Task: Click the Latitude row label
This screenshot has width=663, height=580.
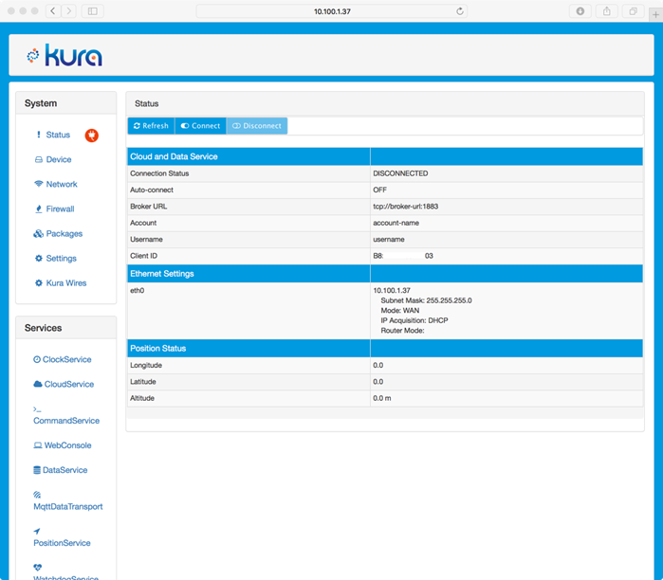Action: click(x=143, y=382)
